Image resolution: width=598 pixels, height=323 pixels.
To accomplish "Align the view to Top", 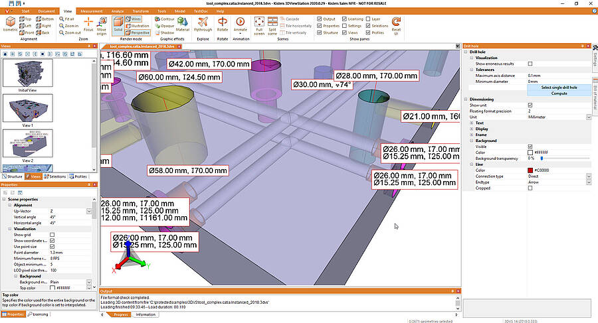I will 25,19.
